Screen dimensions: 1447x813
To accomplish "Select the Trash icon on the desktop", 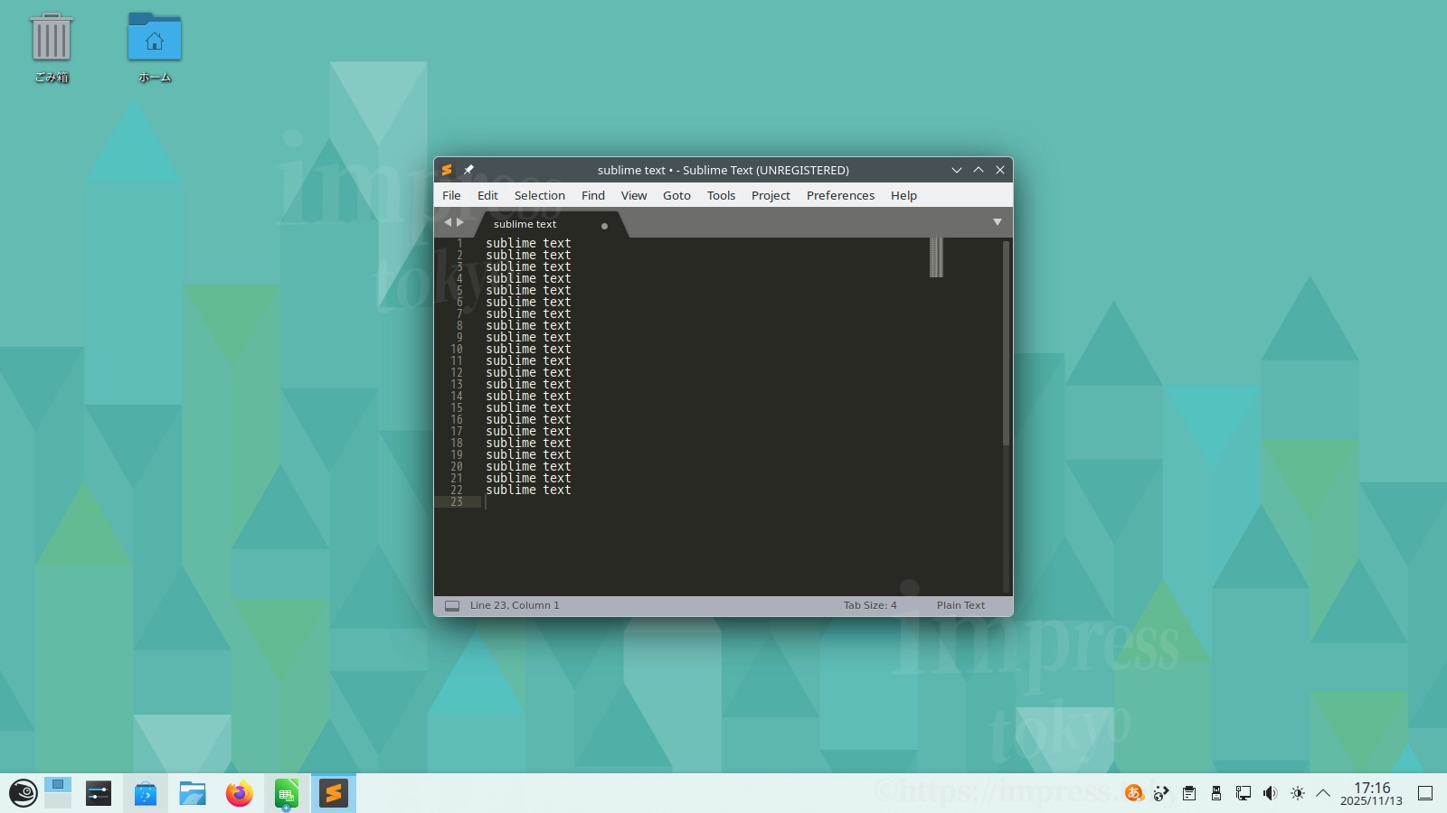I will pyautogui.click(x=52, y=48).
